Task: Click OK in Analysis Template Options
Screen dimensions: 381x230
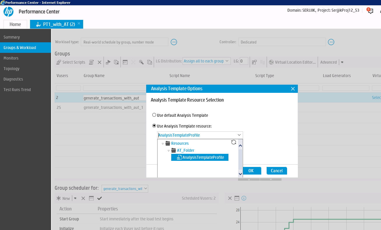Action: pyautogui.click(x=251, y=171)
